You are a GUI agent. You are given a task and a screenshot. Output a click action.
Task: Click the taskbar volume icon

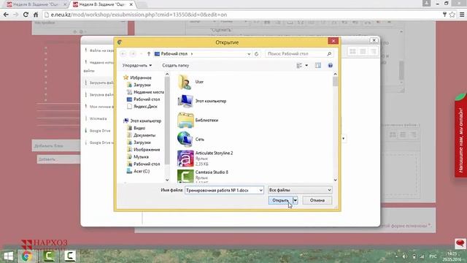pyautogui.click(x=405, y=256)
